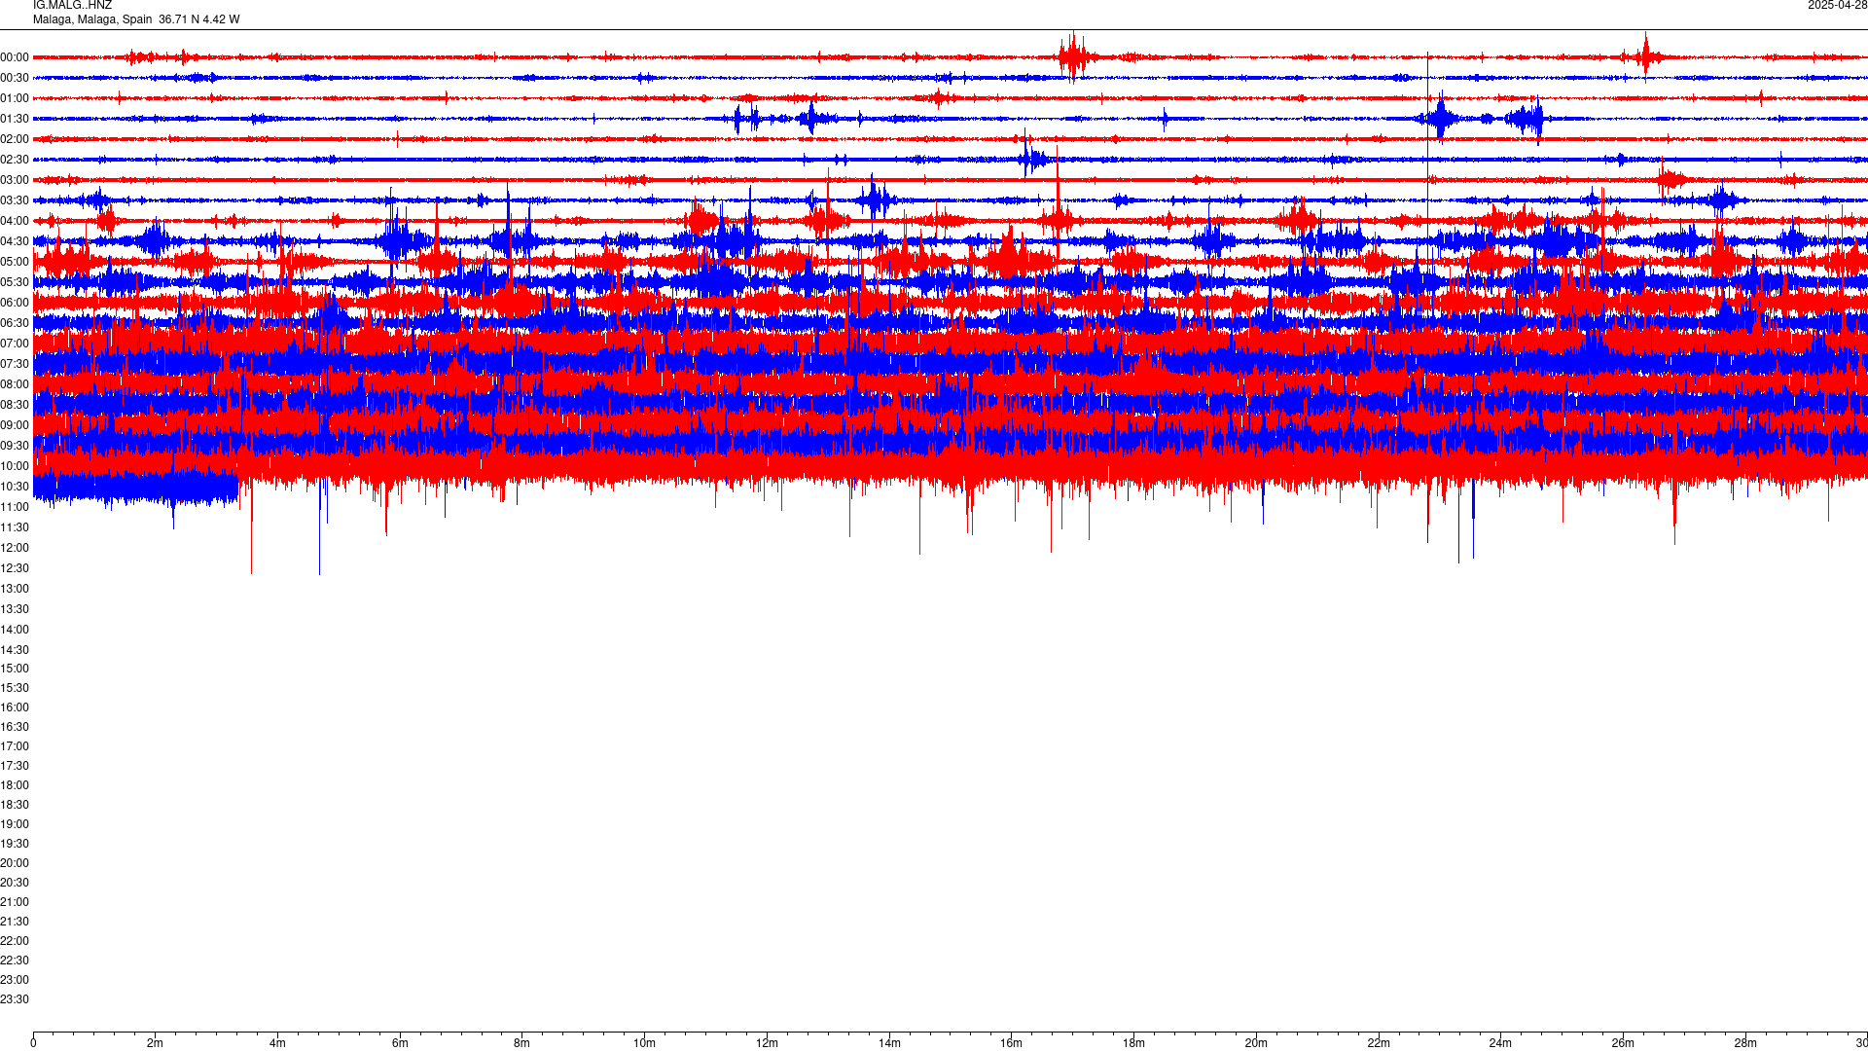Select the 00:00 time row label
The height and width of the screenshot is (1051, 1868).
pos(15,57)
